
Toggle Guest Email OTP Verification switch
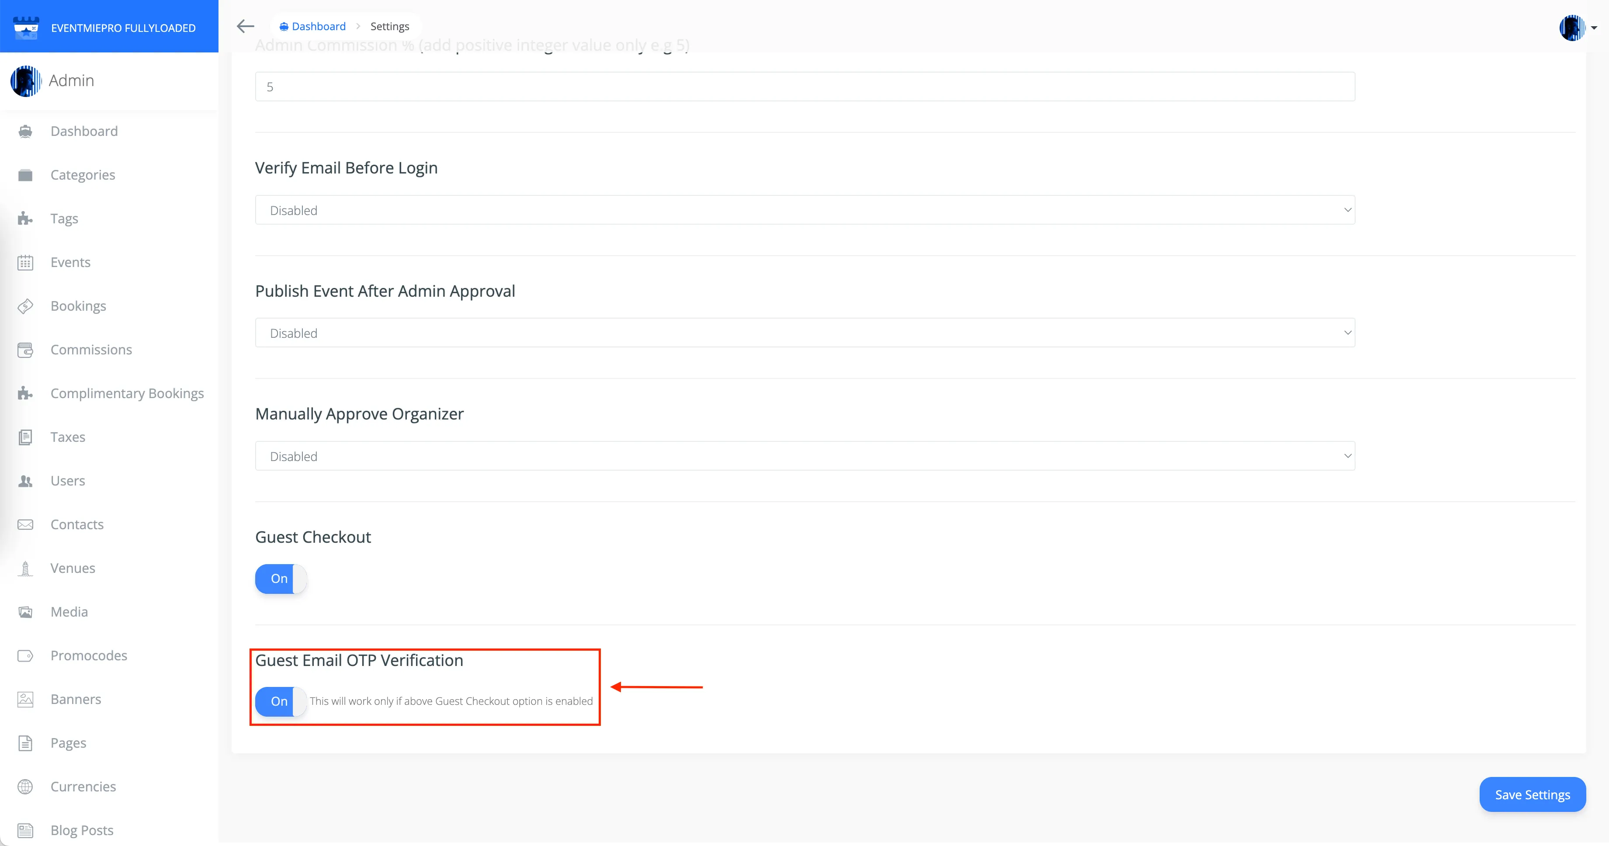(281, 702)
